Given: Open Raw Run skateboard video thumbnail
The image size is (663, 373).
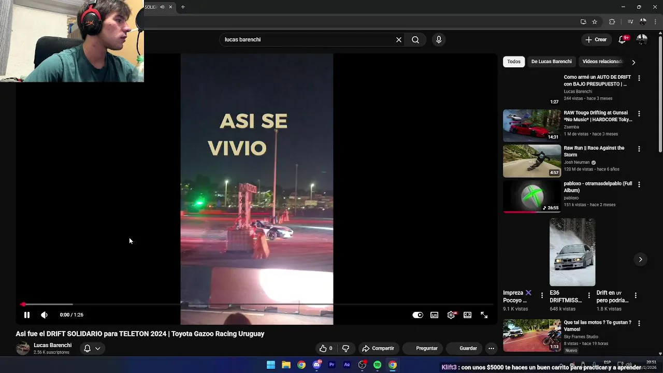Looking at the screenshot, I should click(x=532, y=161).
